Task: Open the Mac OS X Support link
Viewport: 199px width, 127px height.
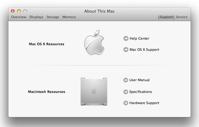Action: [x=144, y=50]
